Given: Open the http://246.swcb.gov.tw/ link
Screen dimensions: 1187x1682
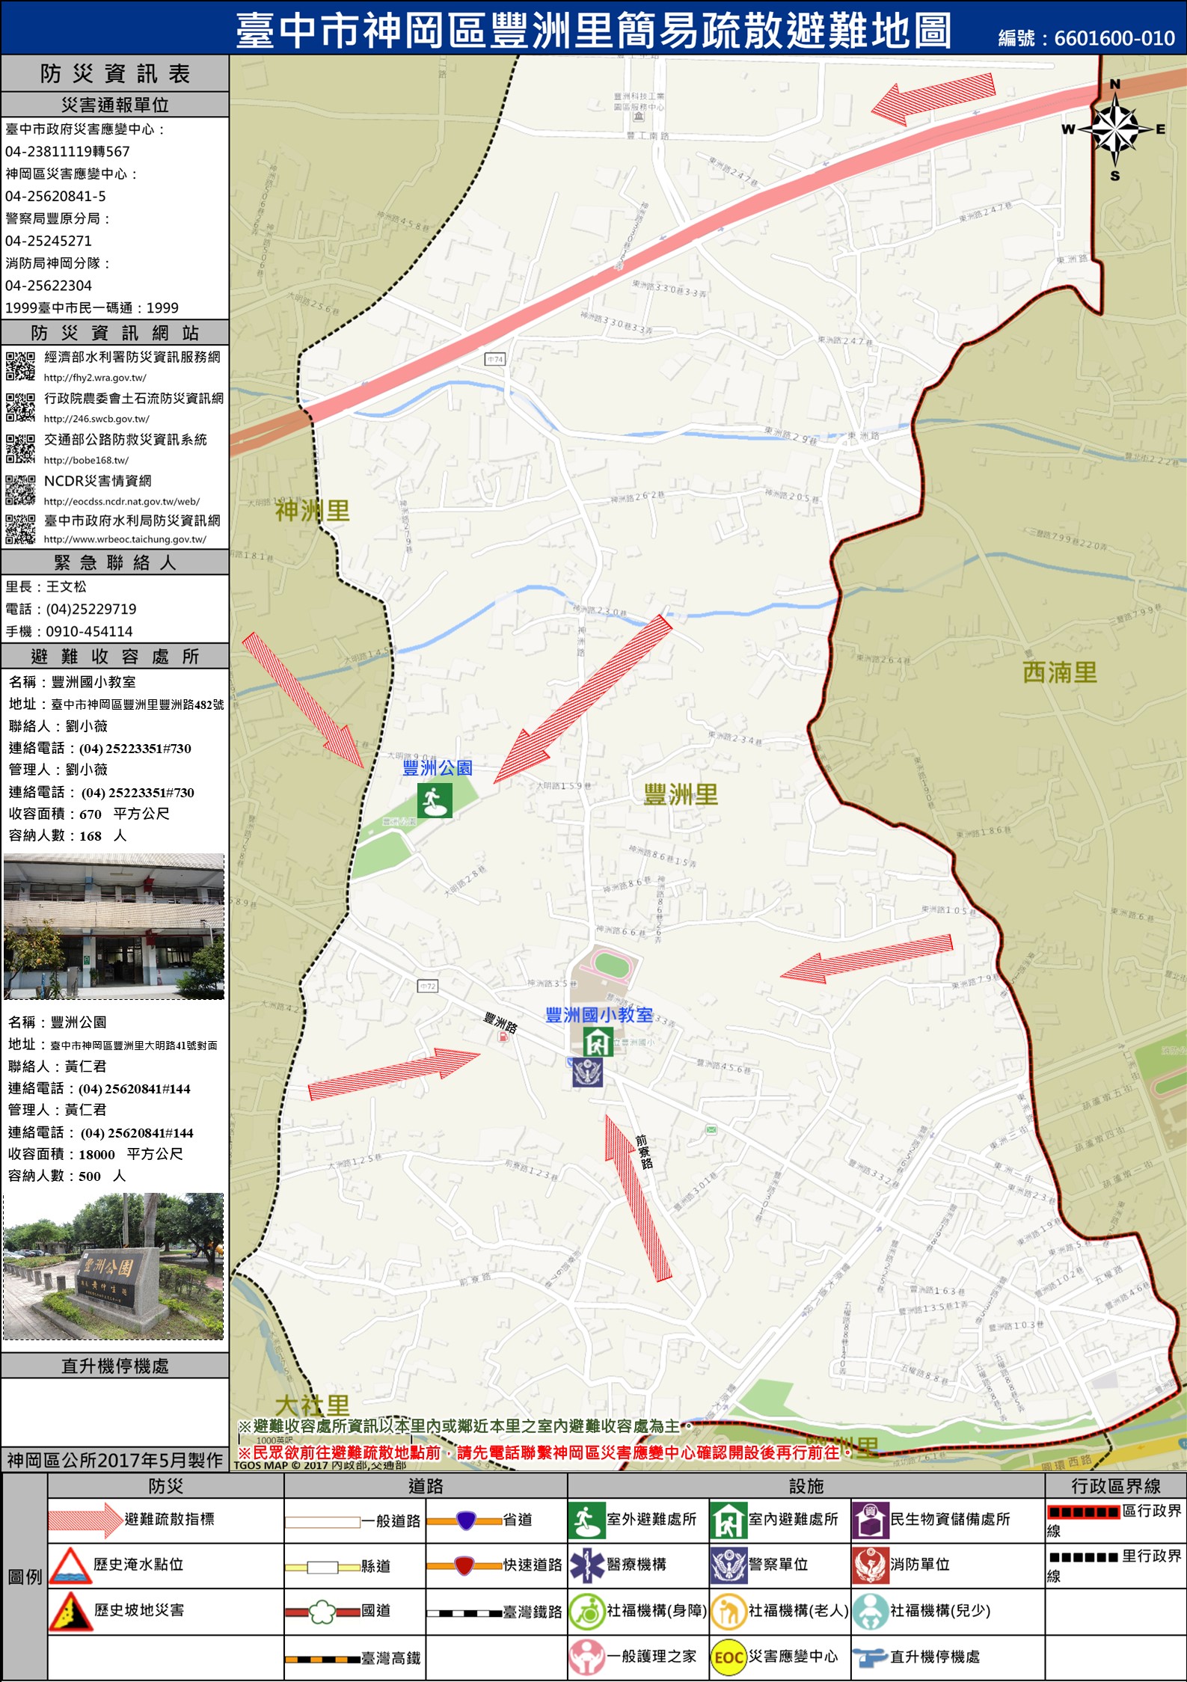Looking at the screenshot, I should click(x=96, y=419).
